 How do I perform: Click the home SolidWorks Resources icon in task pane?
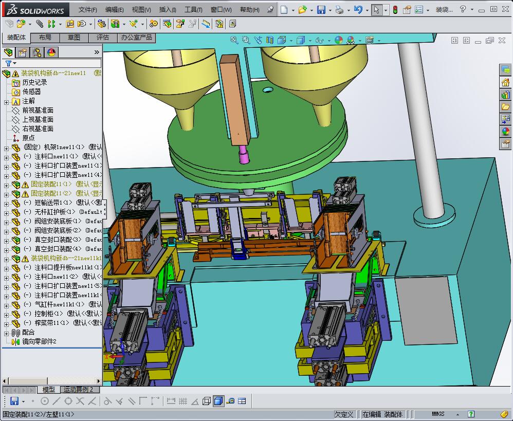pyautogui.click(x=505, y=82)
